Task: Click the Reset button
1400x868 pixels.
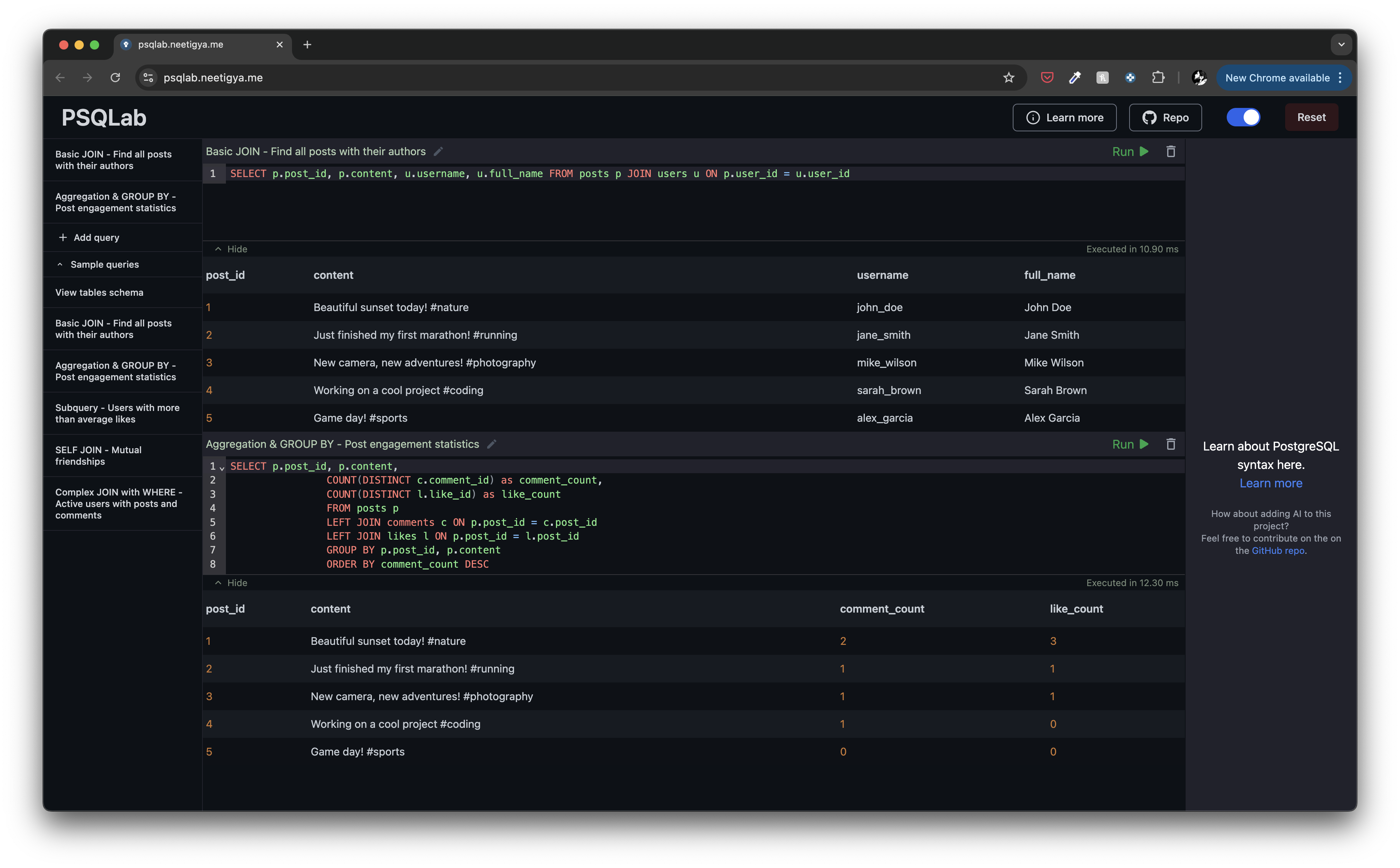Action: [x=1311, y=117]
